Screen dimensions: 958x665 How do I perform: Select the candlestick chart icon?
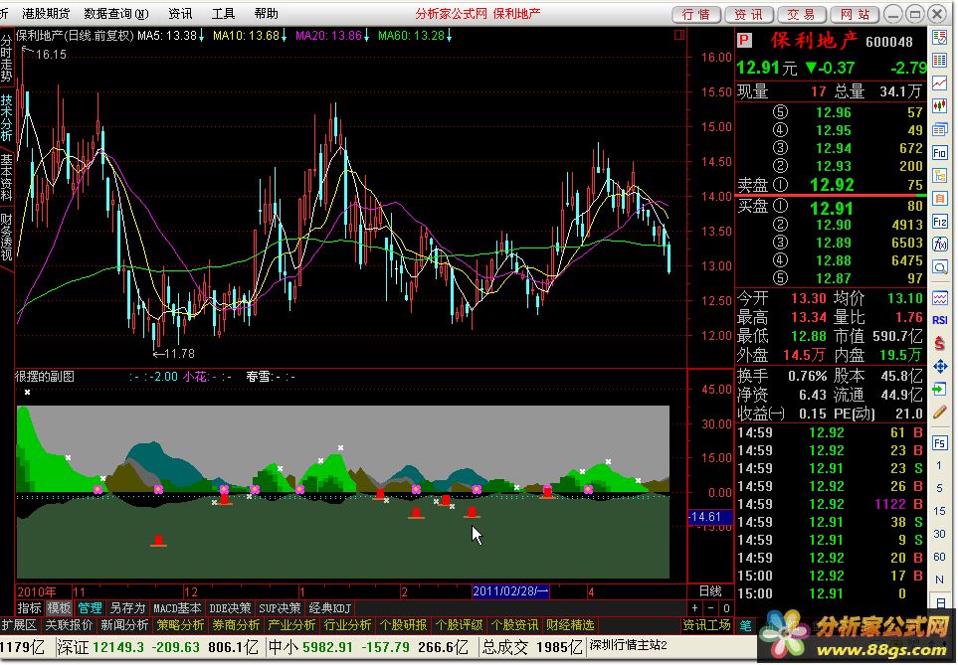[940, 105]
